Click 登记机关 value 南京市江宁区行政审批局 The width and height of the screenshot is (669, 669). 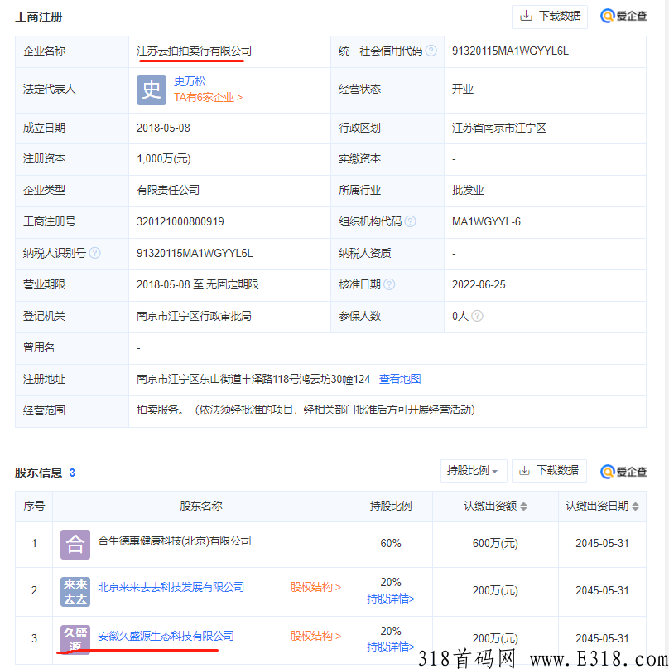pos(194,316)
